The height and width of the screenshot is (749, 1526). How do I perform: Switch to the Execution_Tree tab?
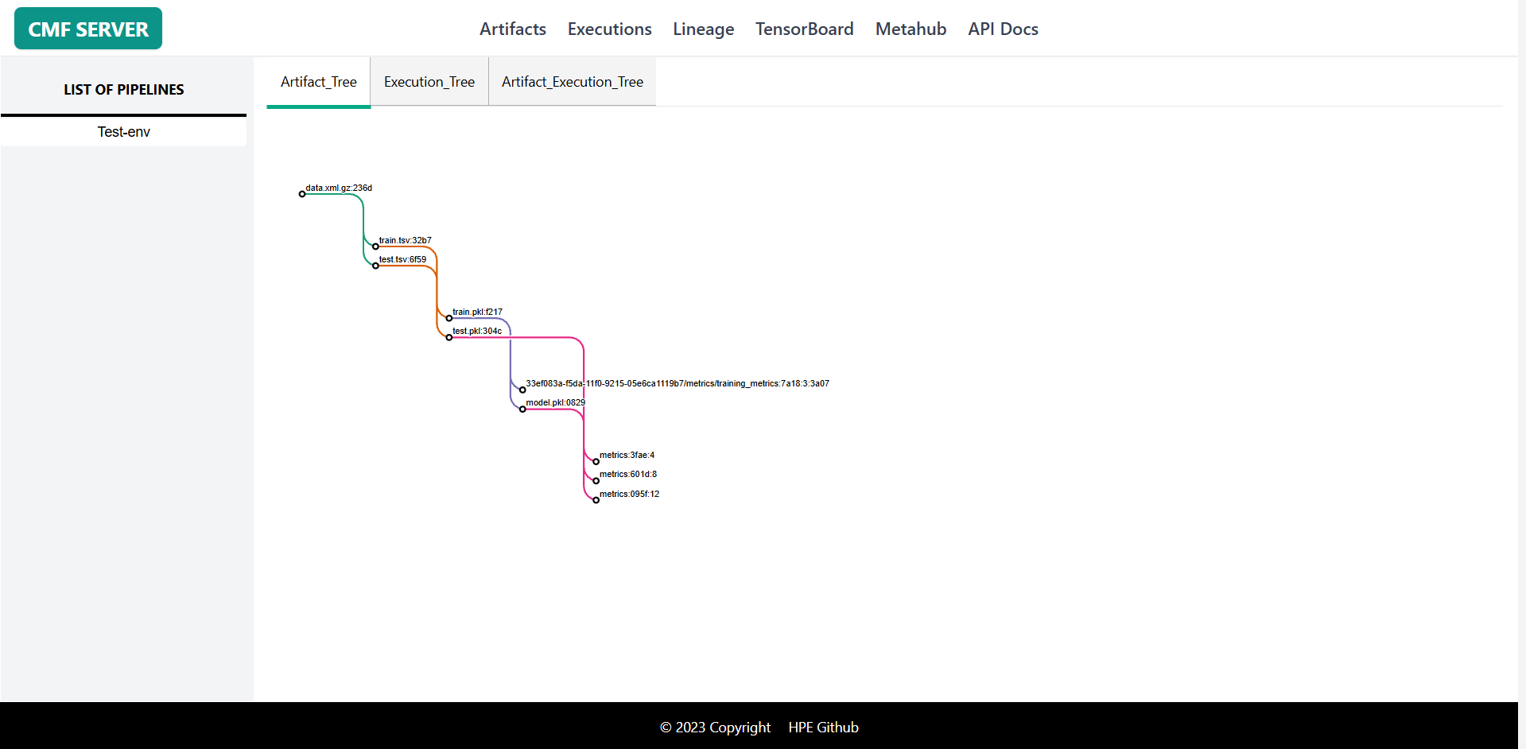point(429,81)
